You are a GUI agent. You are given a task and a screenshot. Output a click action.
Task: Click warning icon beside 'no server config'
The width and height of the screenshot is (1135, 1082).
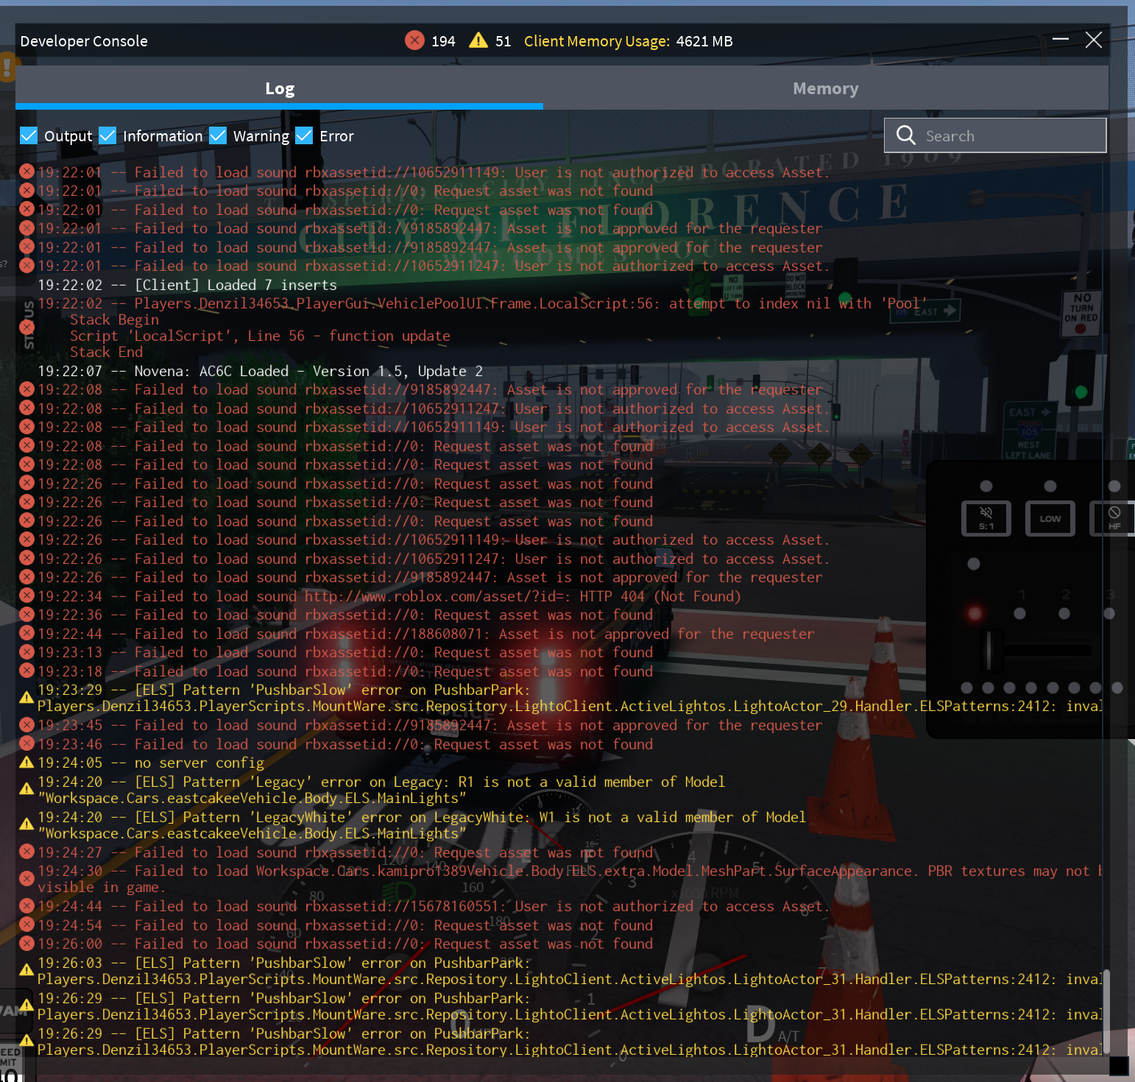tap(26, 763)
